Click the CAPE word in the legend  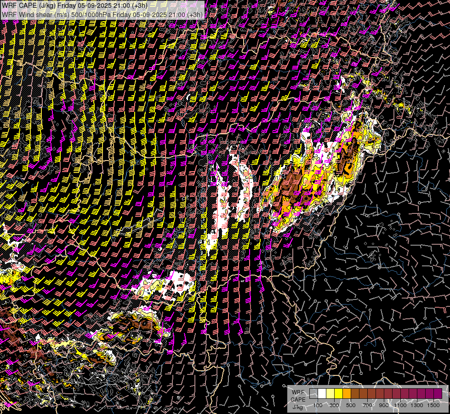tap(298, 399)
